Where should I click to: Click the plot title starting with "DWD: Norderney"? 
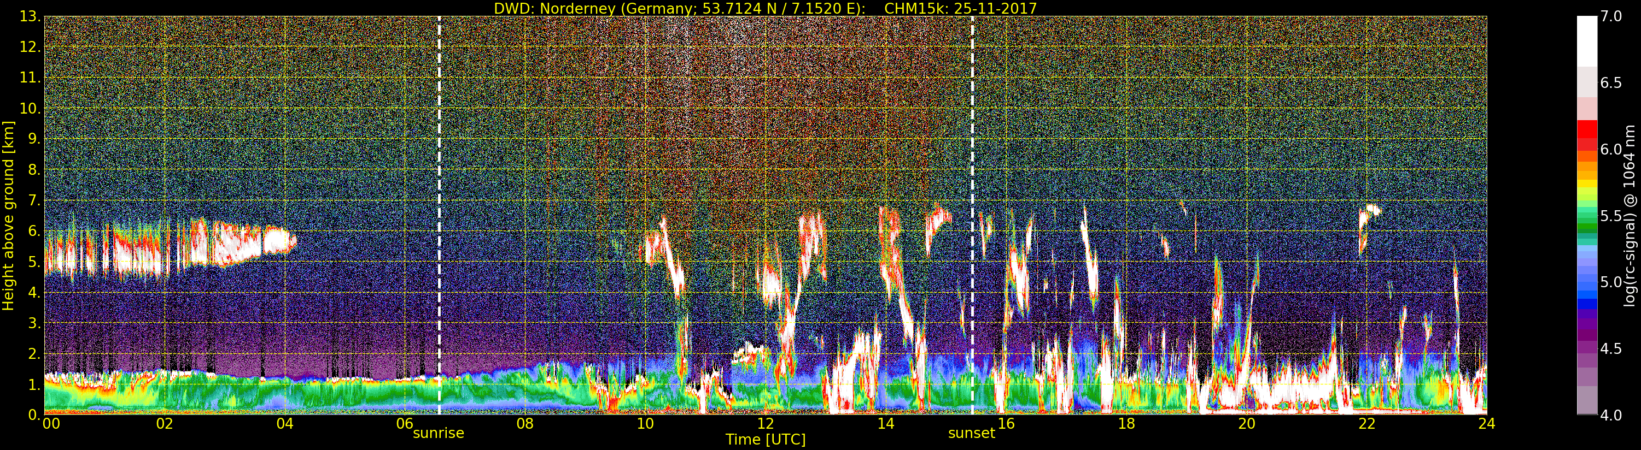pyautogui.click(x=766, y=8)
